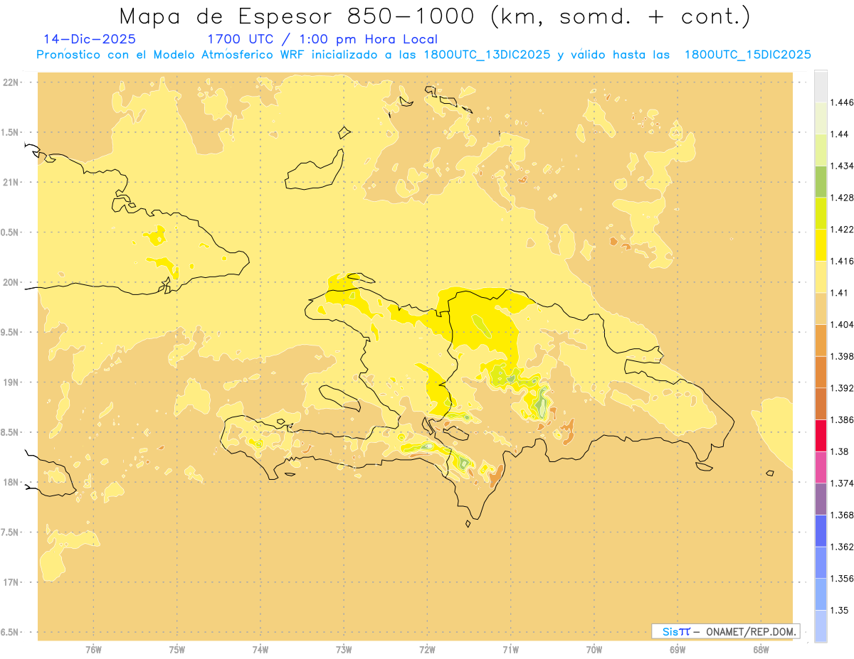Click the date label '14-Dic-2025'
The width and height of the screenshot is (854, 659).
(90, 40)
